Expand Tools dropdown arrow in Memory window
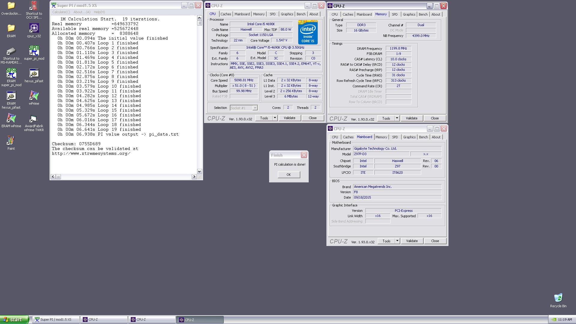The image size is (576, 324). (x=397, y=118)
